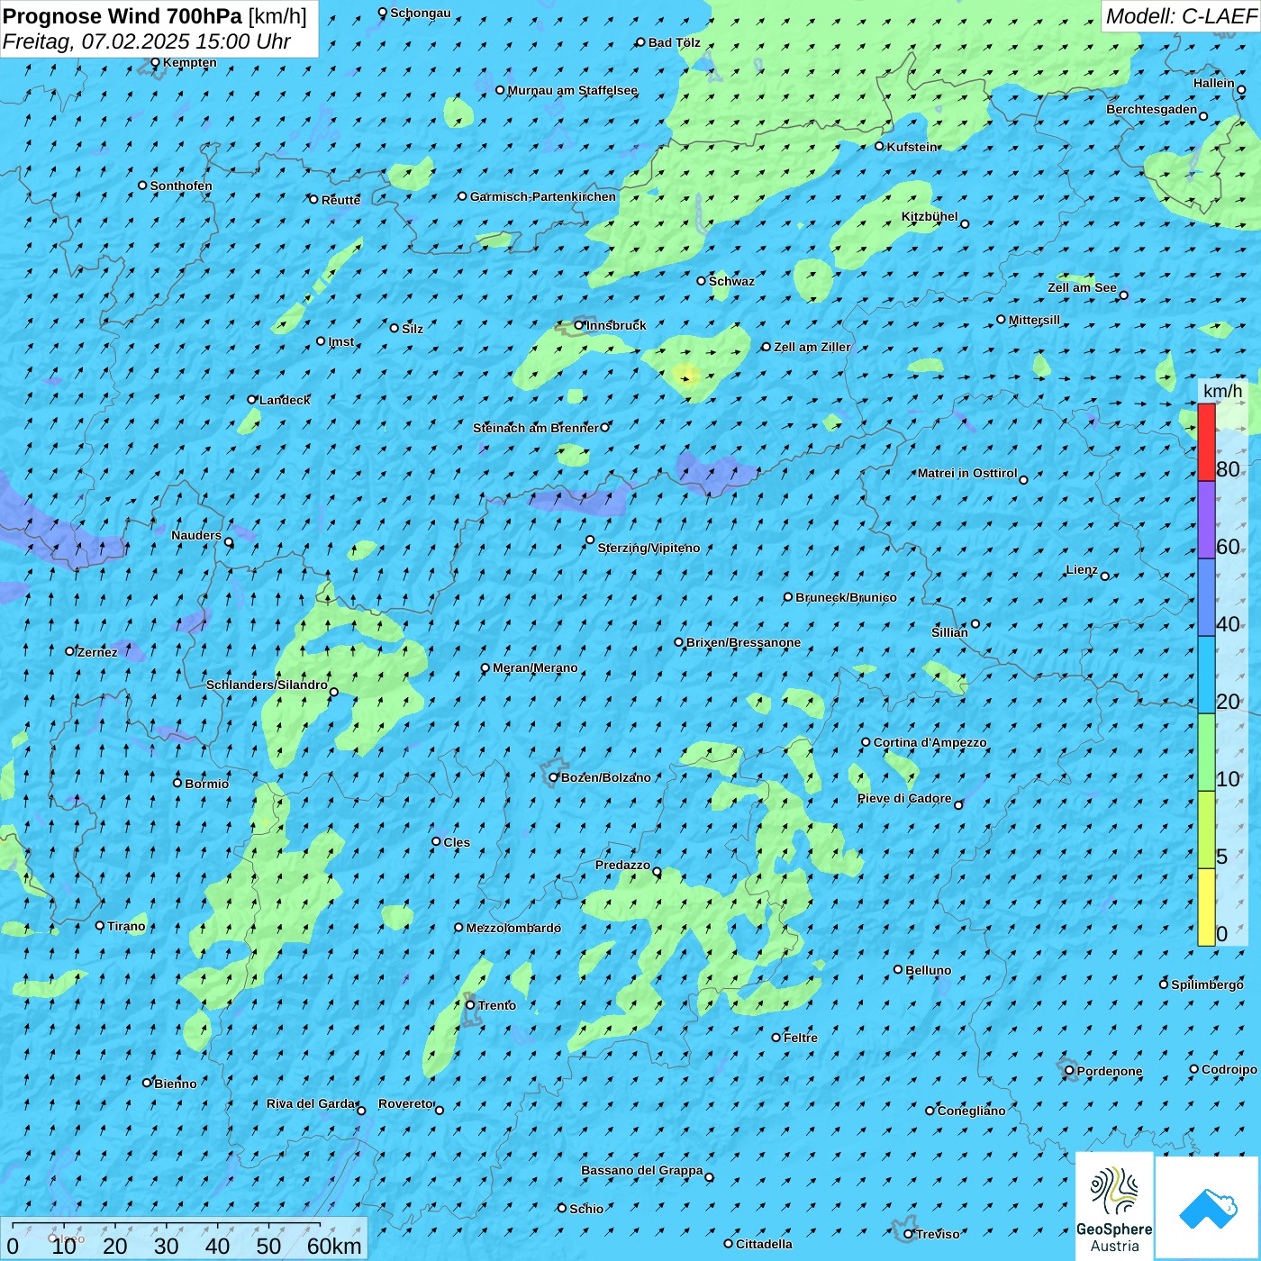The width and height of the screenshot is (1261, 1261).
Task: Click the Feltre label
Action: click(801, 1038)
